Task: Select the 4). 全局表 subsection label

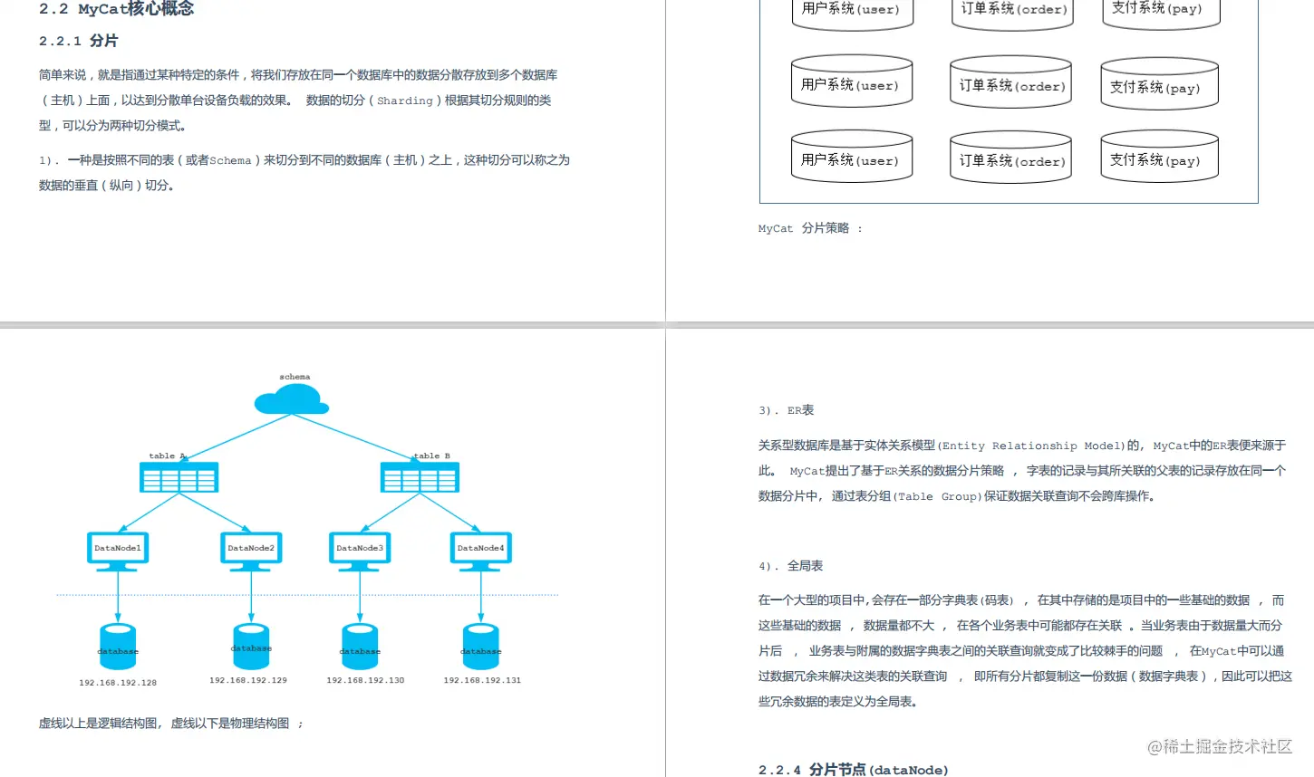Action: pyautogui.click(x=790, y=565)
